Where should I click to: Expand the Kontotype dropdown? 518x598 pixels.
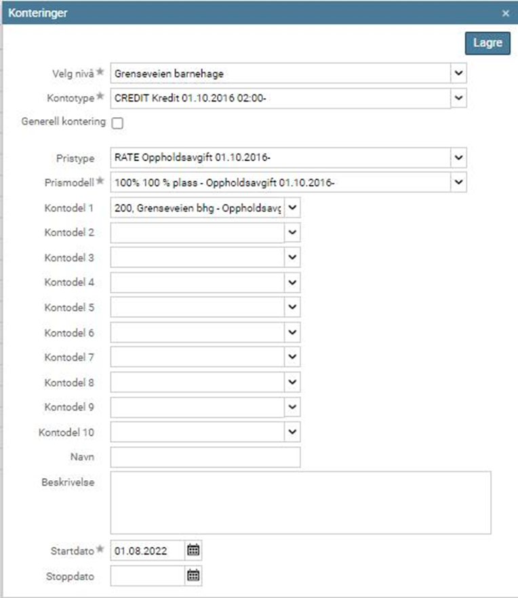point(459,98)
